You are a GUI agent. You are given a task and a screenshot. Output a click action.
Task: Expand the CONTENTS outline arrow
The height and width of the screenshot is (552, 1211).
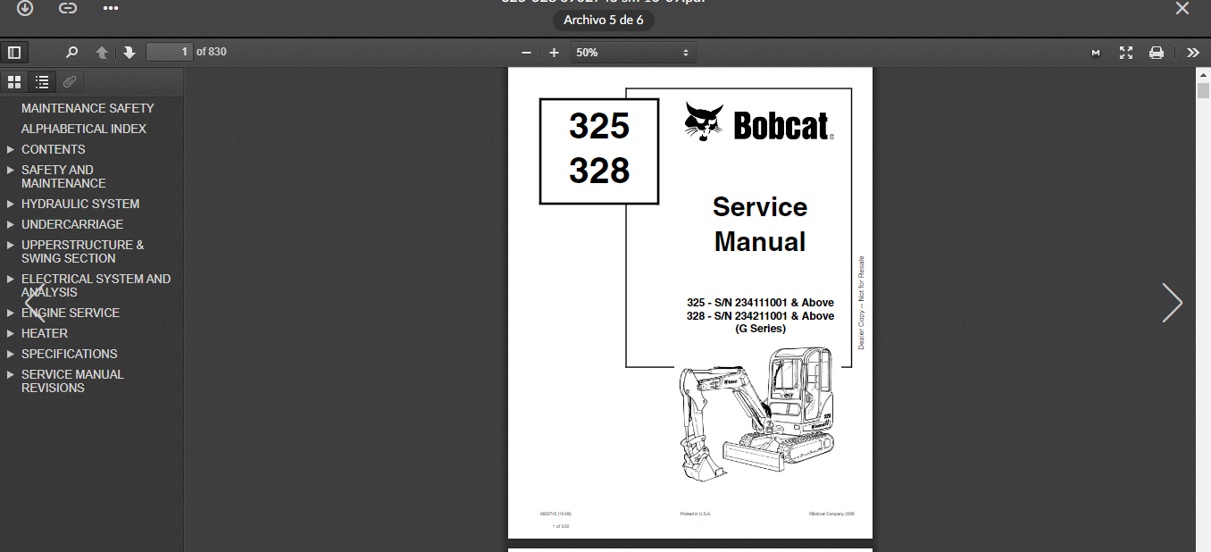click(11, 149)
